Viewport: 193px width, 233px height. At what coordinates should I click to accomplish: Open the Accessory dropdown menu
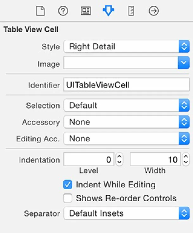(126, 122)
